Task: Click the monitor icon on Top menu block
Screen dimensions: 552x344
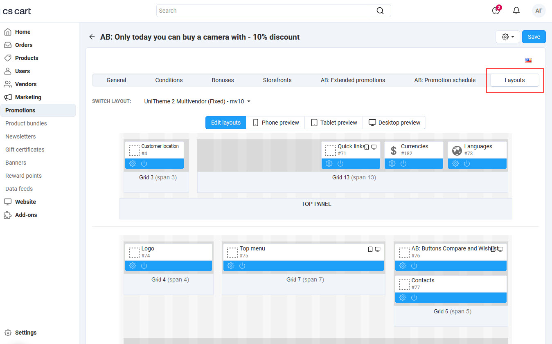Action: pyautogui.click(x=377, y=249)
